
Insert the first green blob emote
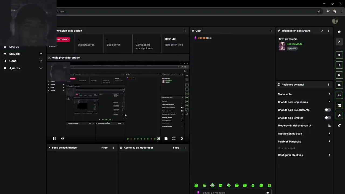click(x=196, y=185)
